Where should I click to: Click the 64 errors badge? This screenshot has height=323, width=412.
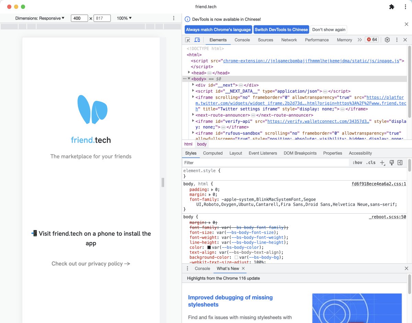pyautogui.click(x=372, y=40)
